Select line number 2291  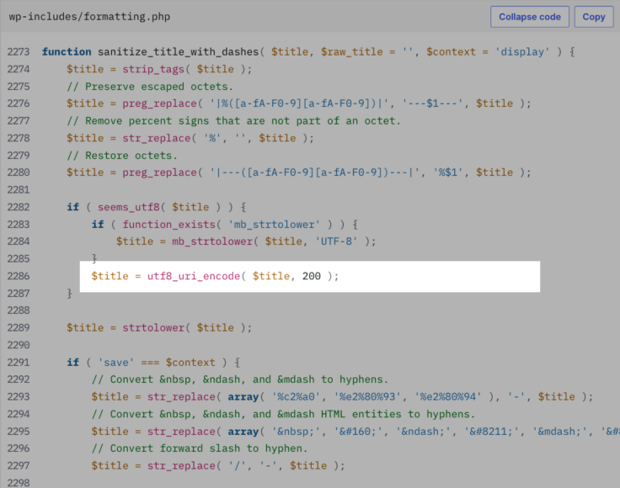[19, 363]
